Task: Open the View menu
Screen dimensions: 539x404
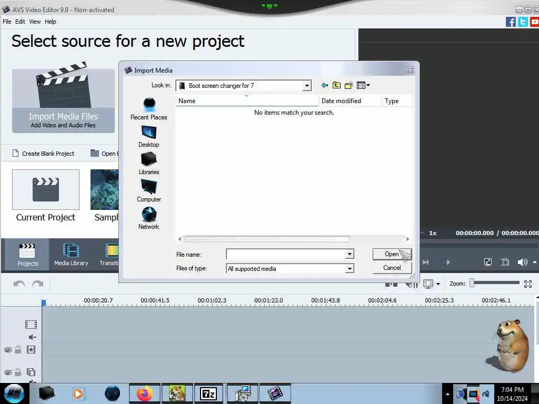Action: pyautogui.click(x=35, y=22)
